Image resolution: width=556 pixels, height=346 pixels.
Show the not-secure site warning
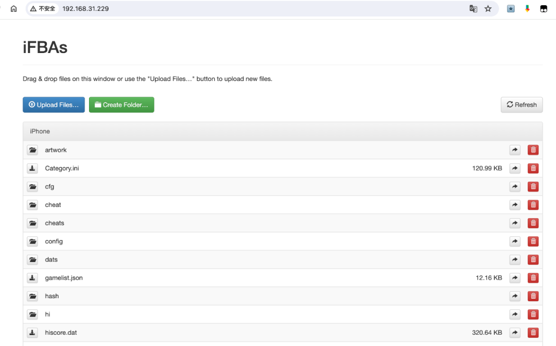click(43, 9)
